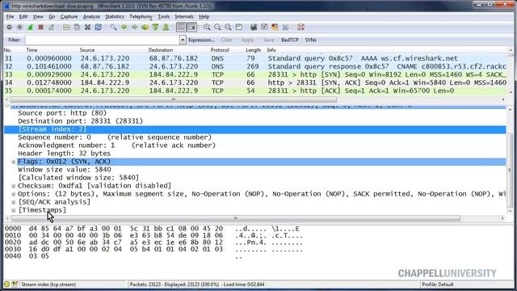Go to specified packet number icon

145,27
